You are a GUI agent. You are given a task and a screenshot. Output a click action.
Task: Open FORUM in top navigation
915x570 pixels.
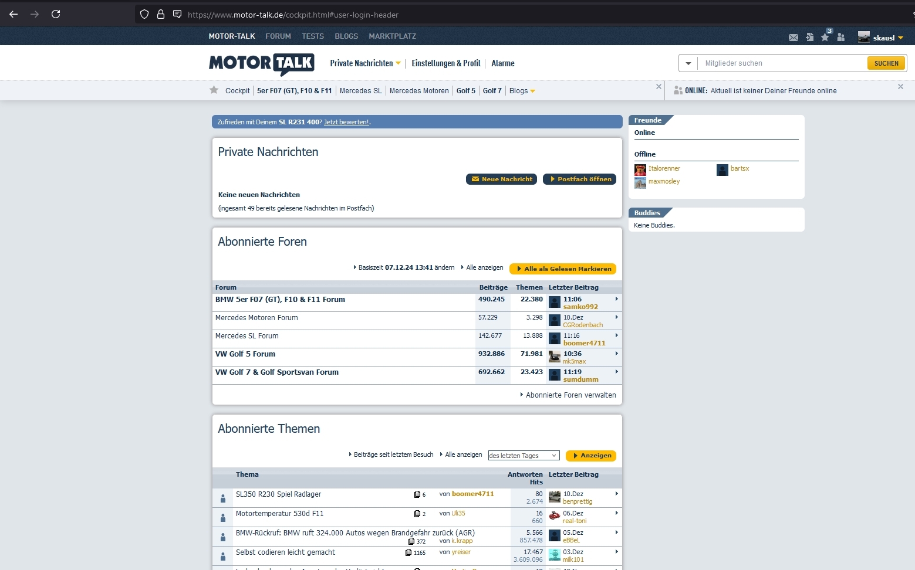[x=278, y=36]
